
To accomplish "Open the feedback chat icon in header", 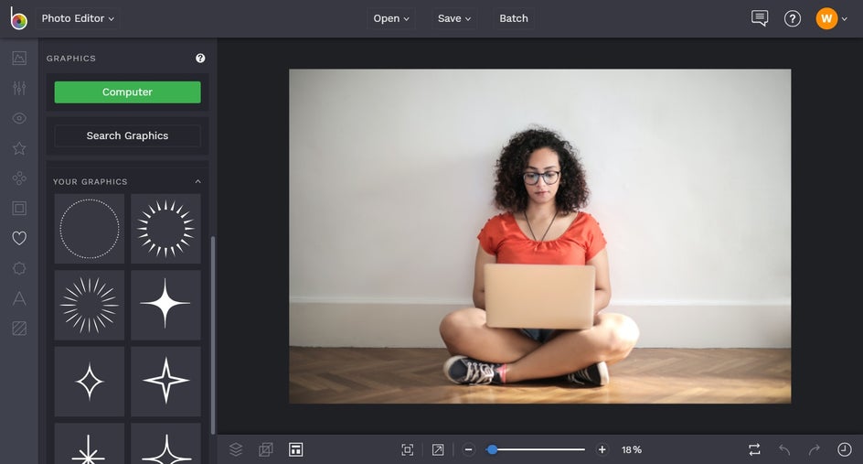I will pos(760,18).
